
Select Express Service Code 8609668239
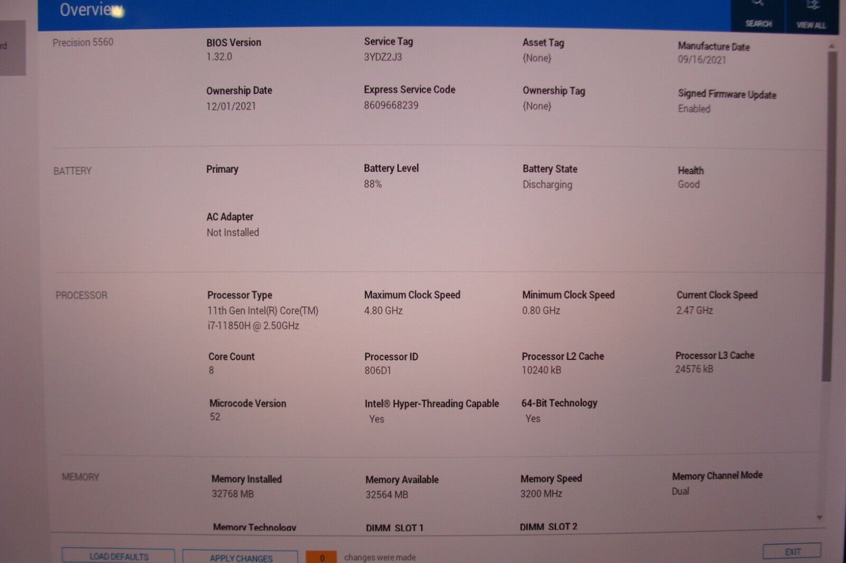click(391, 105)
